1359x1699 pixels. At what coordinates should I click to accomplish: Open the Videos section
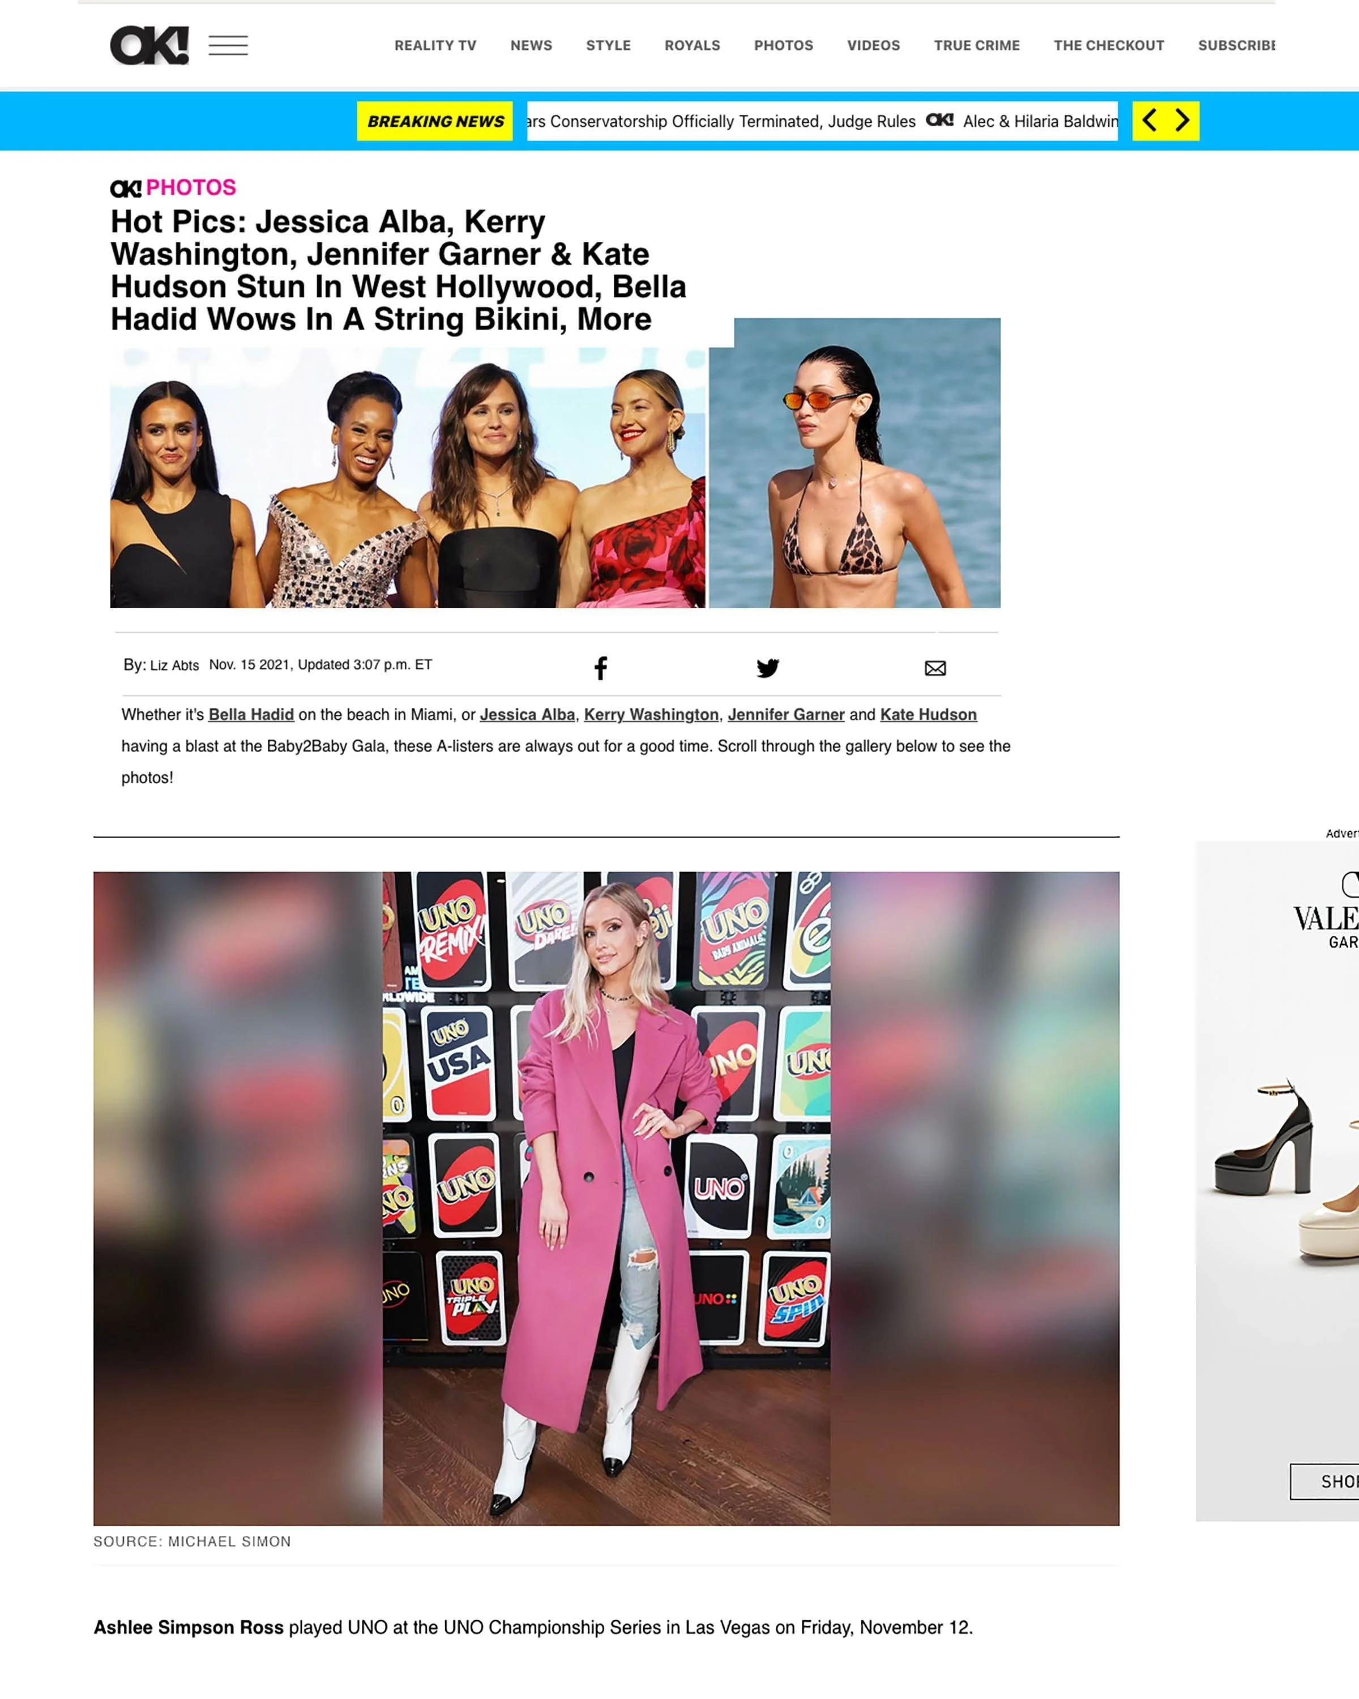pyautogui.click(x=873, y=46)
